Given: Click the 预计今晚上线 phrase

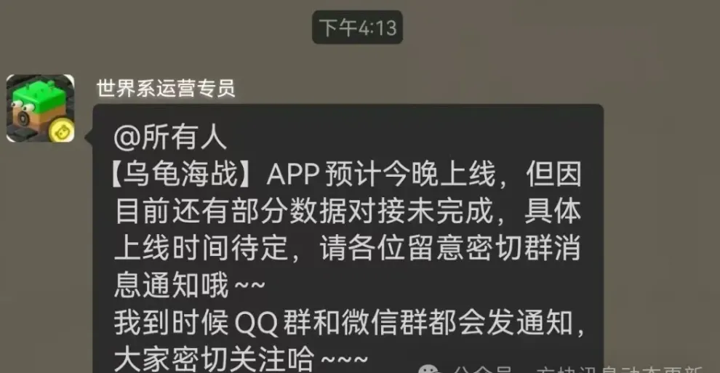Looking at the screenshot, I should [x=410, y=175].
